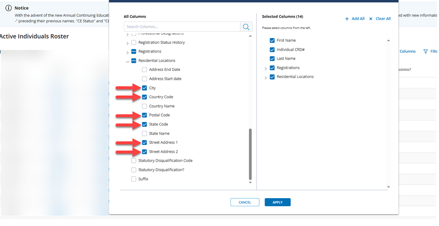
Task: Enable the Country Name checkbox
Action: point(144,106)
